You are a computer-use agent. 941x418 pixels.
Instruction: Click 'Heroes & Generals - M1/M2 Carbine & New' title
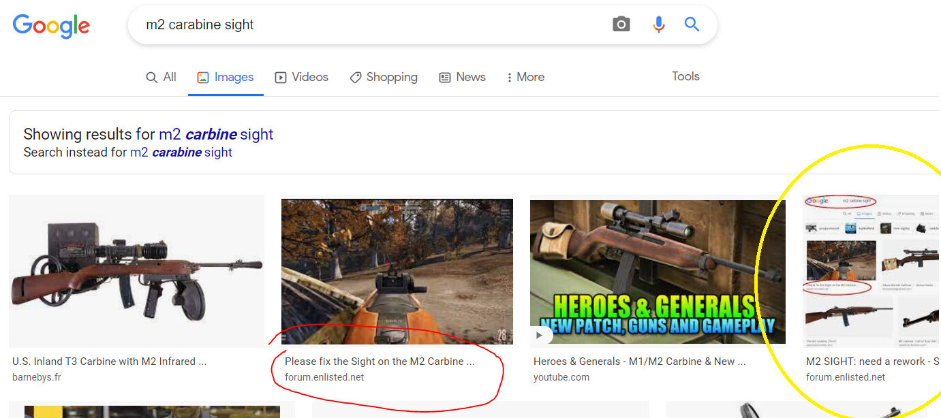click(x=639, y=361)
